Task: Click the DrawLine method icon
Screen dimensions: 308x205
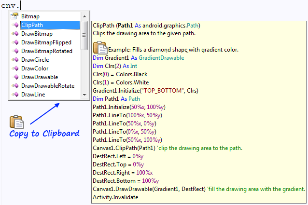Action: pos(15,95)
